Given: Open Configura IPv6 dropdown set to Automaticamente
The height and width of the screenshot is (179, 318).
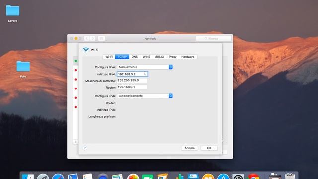Looking at the screenshot, I should pos(145,96).
